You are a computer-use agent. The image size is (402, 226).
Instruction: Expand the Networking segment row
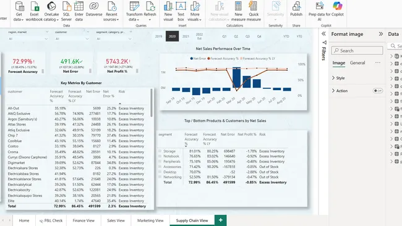(x=160, y=177)
